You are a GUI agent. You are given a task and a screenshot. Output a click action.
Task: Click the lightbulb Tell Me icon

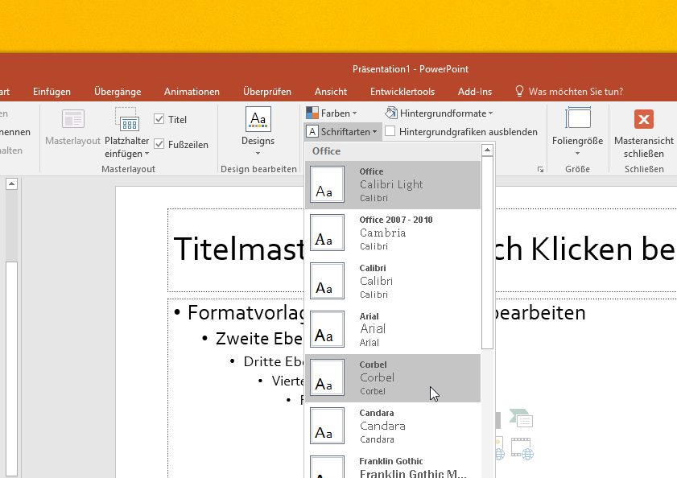[519, 91]
